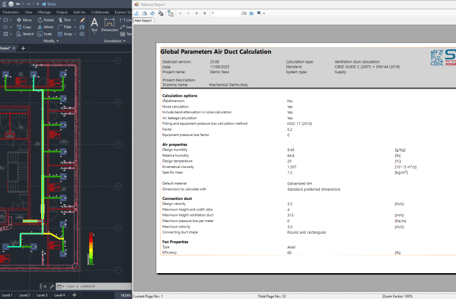Viewport: 456px width, 299px height.
Task: Refresh the Stabicad report
Action: [x=153, y=12]
